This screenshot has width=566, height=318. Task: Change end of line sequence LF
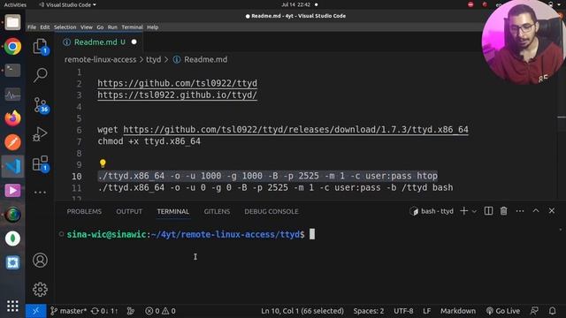coord(426,311)
